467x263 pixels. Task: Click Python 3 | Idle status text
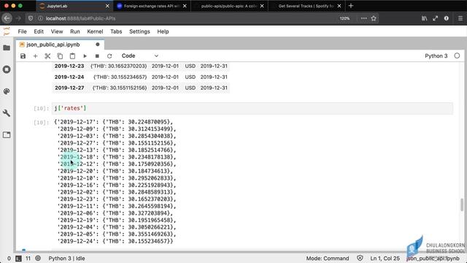coord(66,258)
